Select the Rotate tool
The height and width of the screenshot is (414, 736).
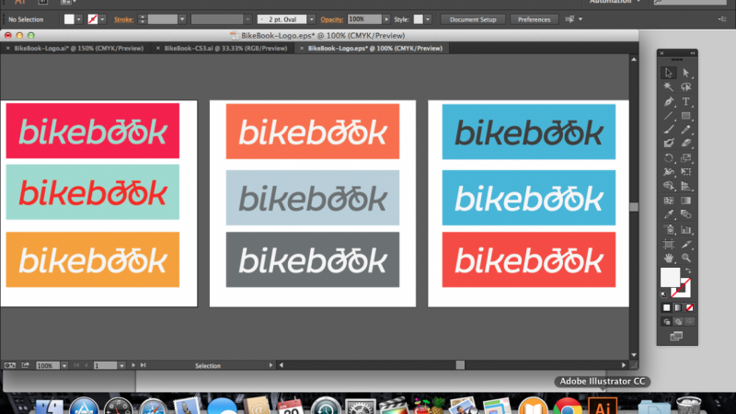tap(669, 157)
